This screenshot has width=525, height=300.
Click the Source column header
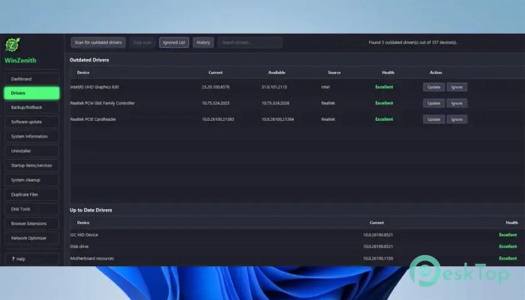pyautogui.click(x=334, y=73)
